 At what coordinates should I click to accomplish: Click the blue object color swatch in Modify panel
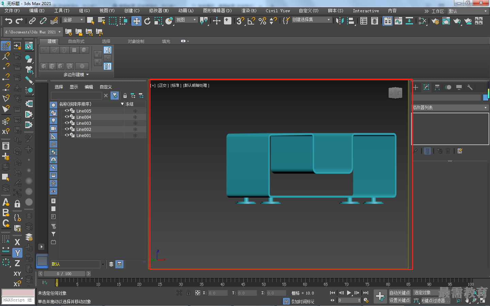point(486,98)
